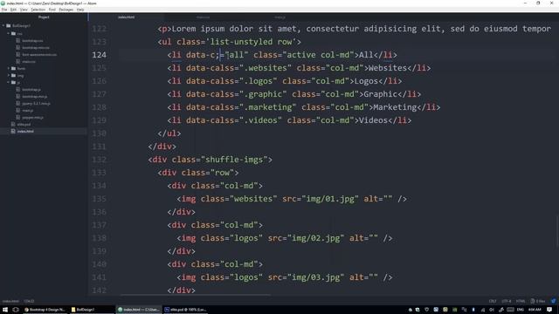
Task: Click the horizontal editor scrollbar
Action: tap(196, 295)
